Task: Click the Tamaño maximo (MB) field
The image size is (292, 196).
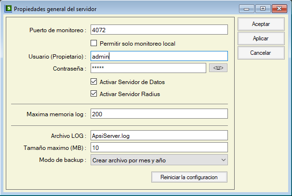Action: 159,147
